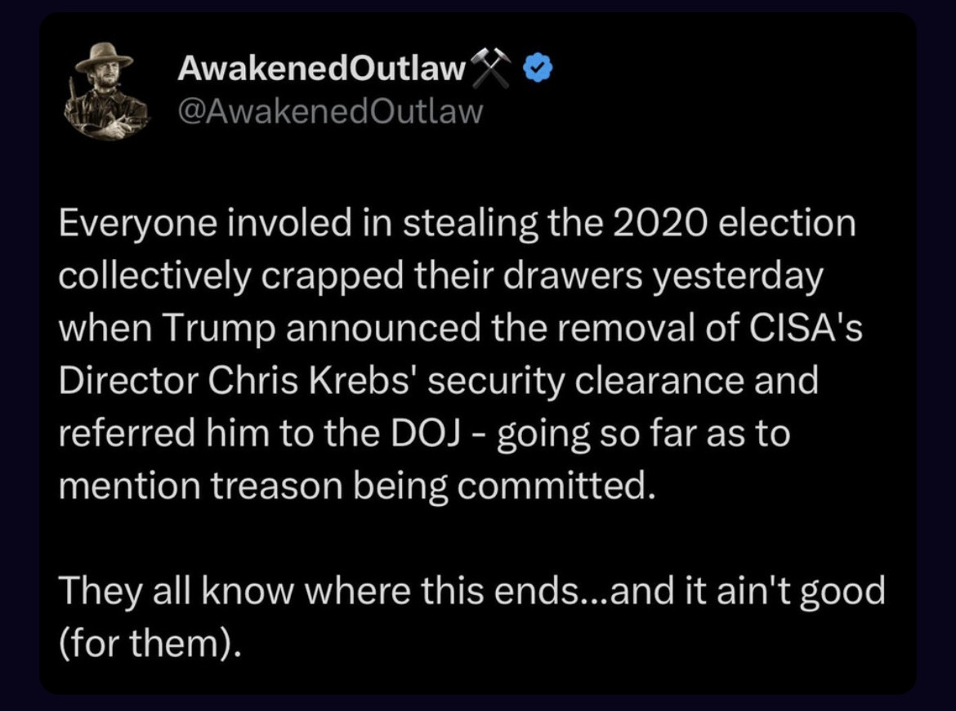The image size is (956, 711).
Task: Open the AwakenedOutlaw display name
Action: (321, 71)
